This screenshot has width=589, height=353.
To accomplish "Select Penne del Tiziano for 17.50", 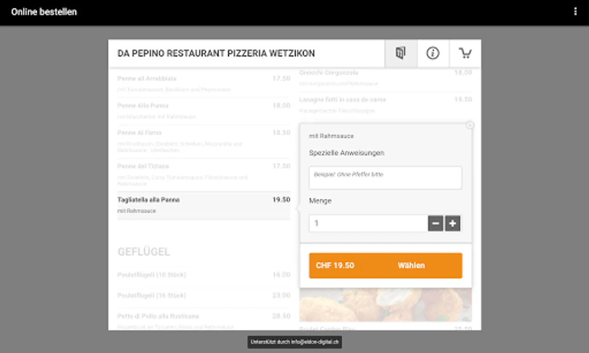I will pyautogui.click(x=203, y=174).
